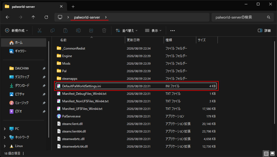Expand chevron before palworld-server in address bar

(68, 17)
